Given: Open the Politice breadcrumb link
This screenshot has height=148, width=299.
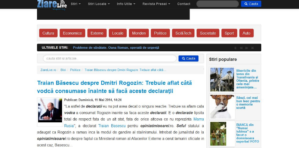Looking at the screenshot, I should click(x=75, y=70).
